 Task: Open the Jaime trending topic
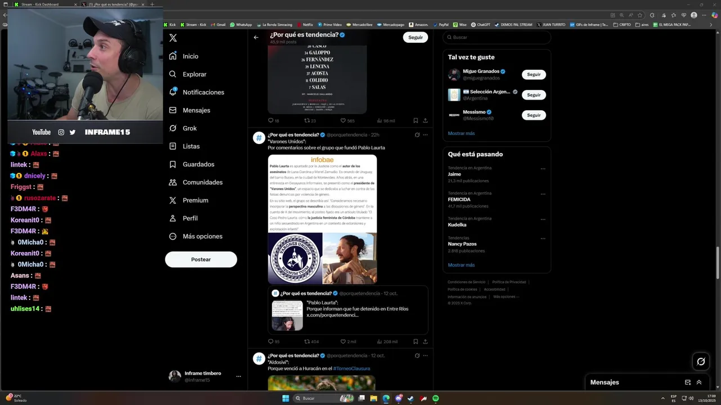496,174
